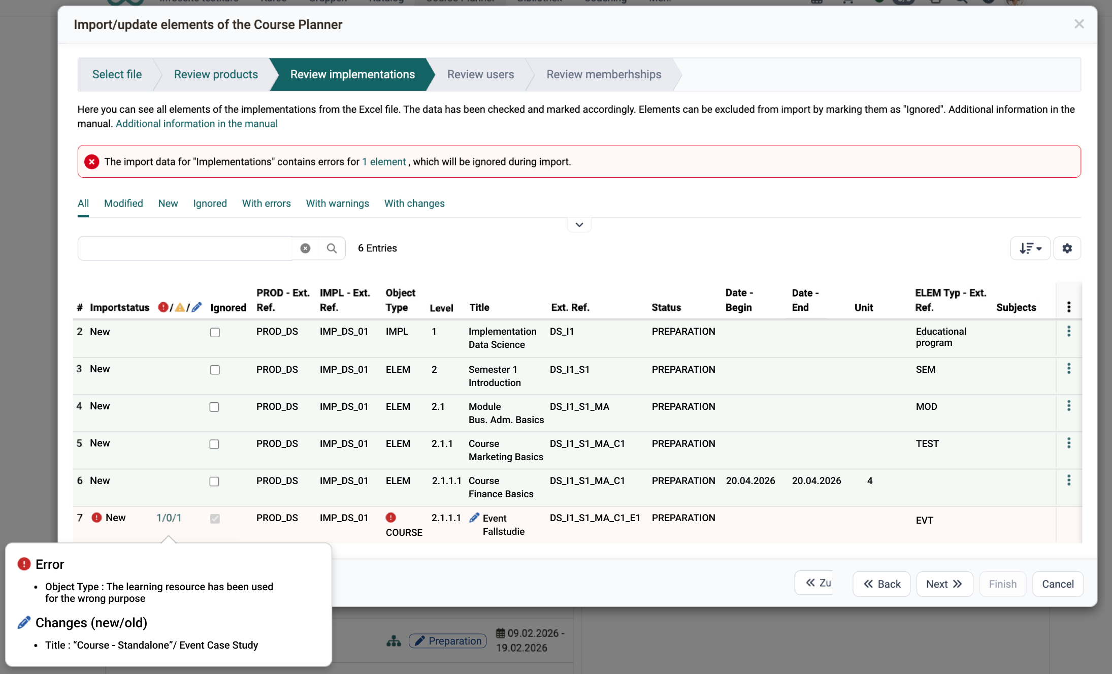Screen dimensions: 1112x674
Task: Toggle Ignored checkbox for Semester 1 Introduction
Action: tap(215, 370)
